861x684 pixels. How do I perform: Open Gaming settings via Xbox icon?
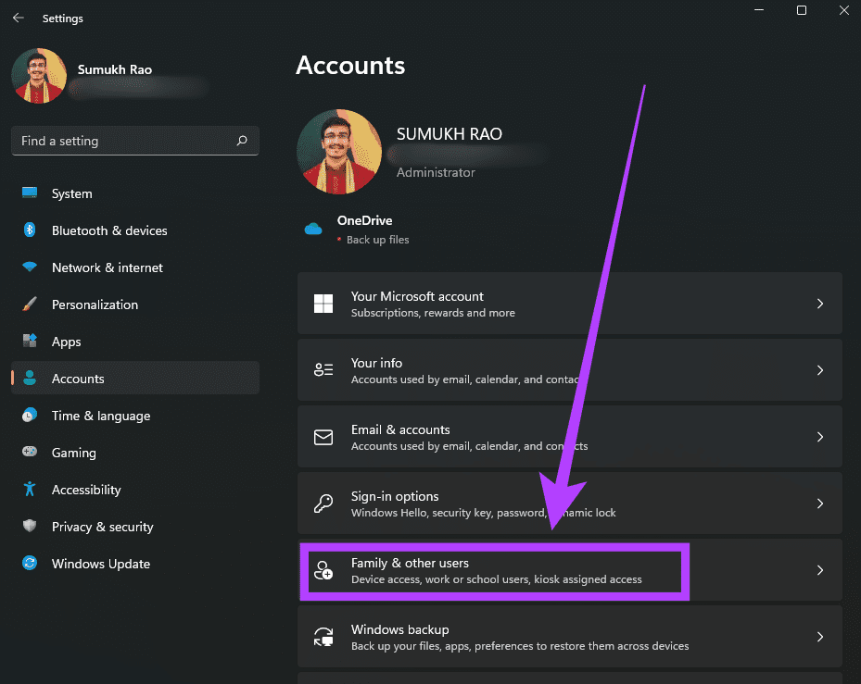[28, 453]
